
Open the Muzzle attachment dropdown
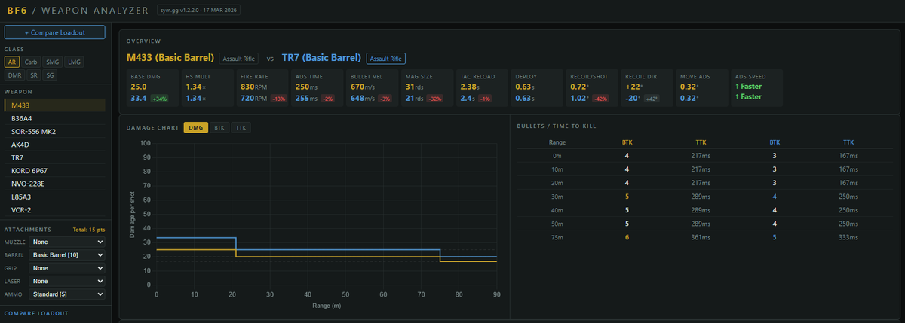tap(67, 242)
